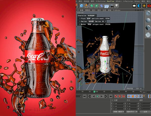Viewport: 151px width, 116px height.
Task: Toggle parameter (P) keyframe recording
Action: coord(141,96)
